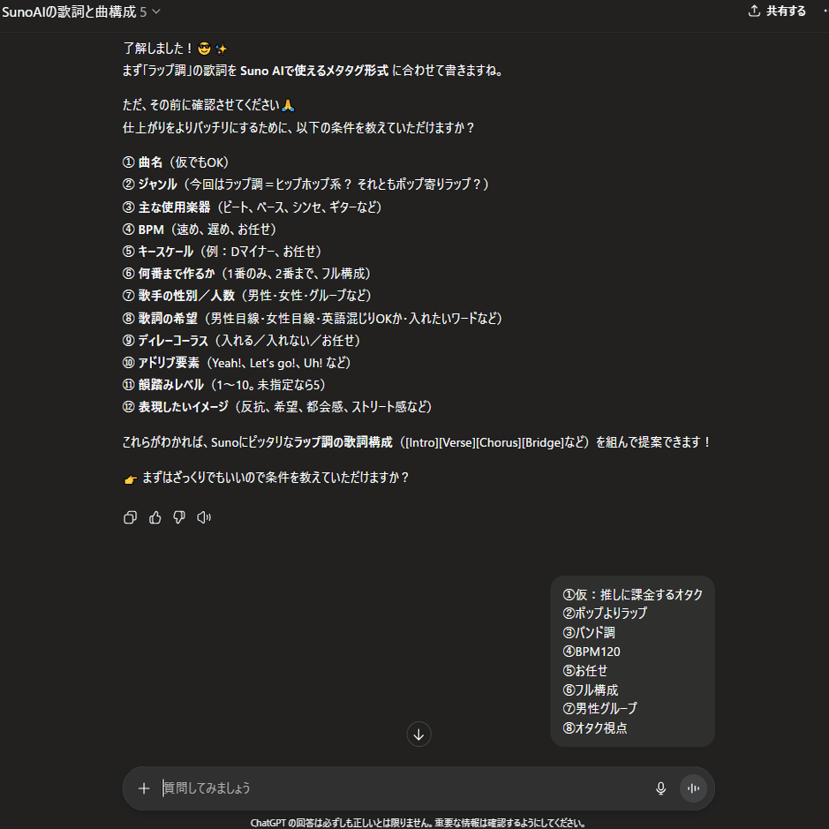Screen dimensions: 829x829
Task: Play response aloud with speaker icon
Action: [x=204, y=517]
